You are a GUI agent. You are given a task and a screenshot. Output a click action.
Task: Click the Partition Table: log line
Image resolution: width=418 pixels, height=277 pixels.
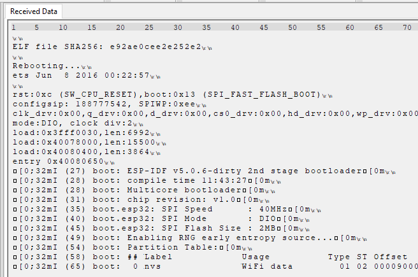(x=133, y=248)
